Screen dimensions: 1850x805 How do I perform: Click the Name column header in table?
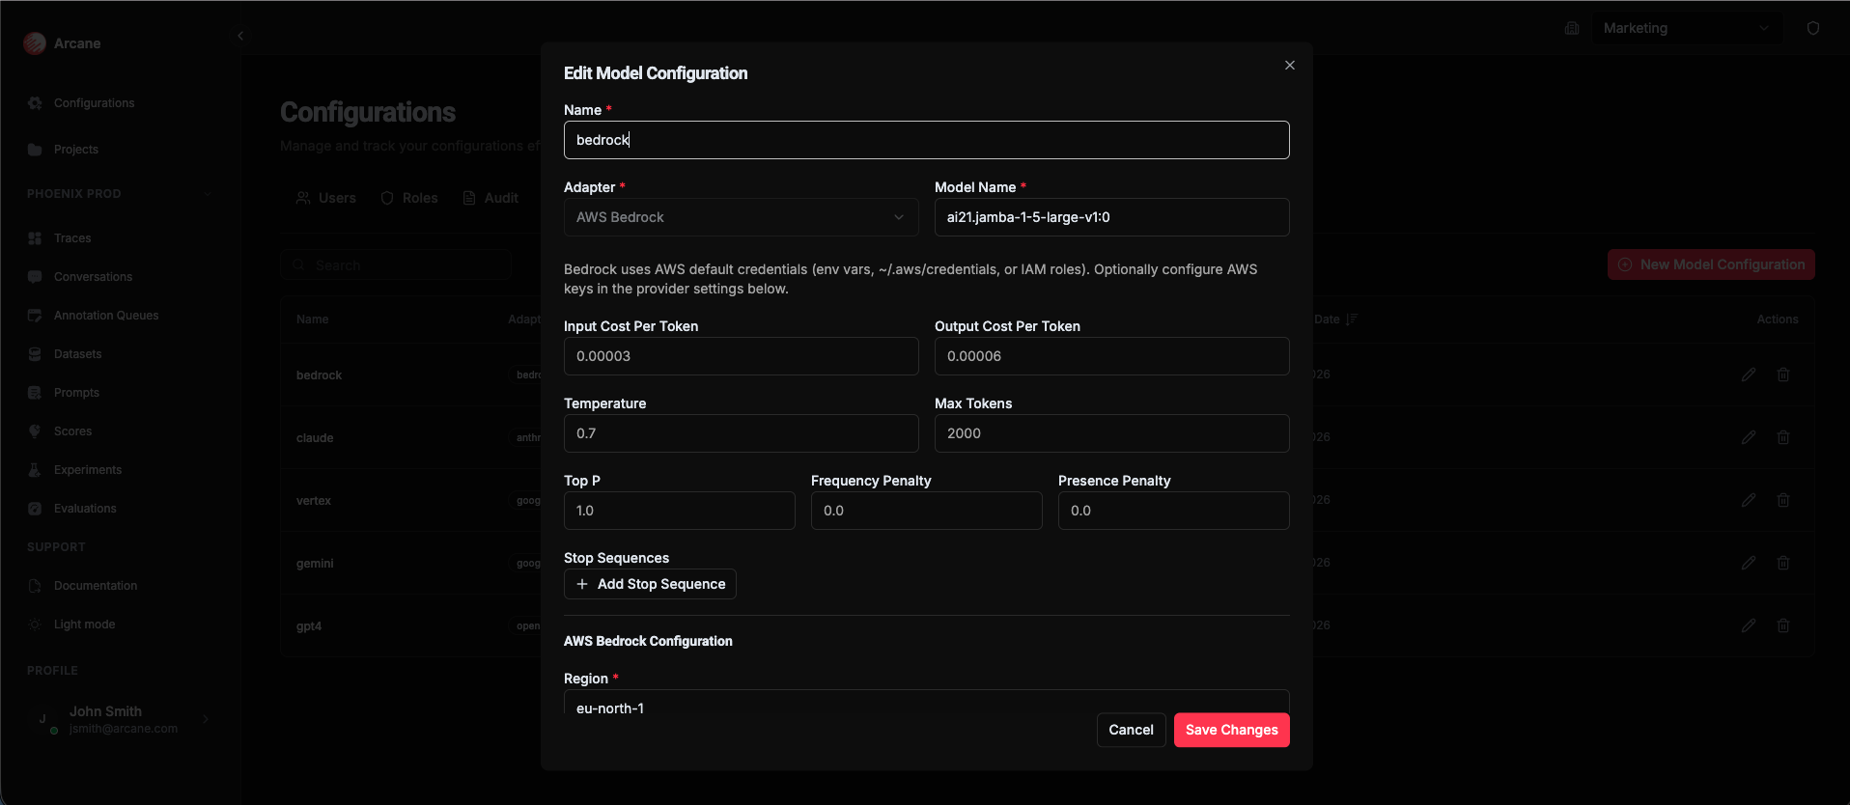click(312, 319)
